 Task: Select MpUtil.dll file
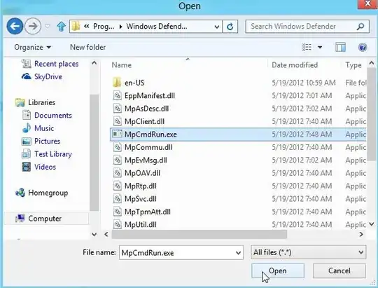[238, 224]
